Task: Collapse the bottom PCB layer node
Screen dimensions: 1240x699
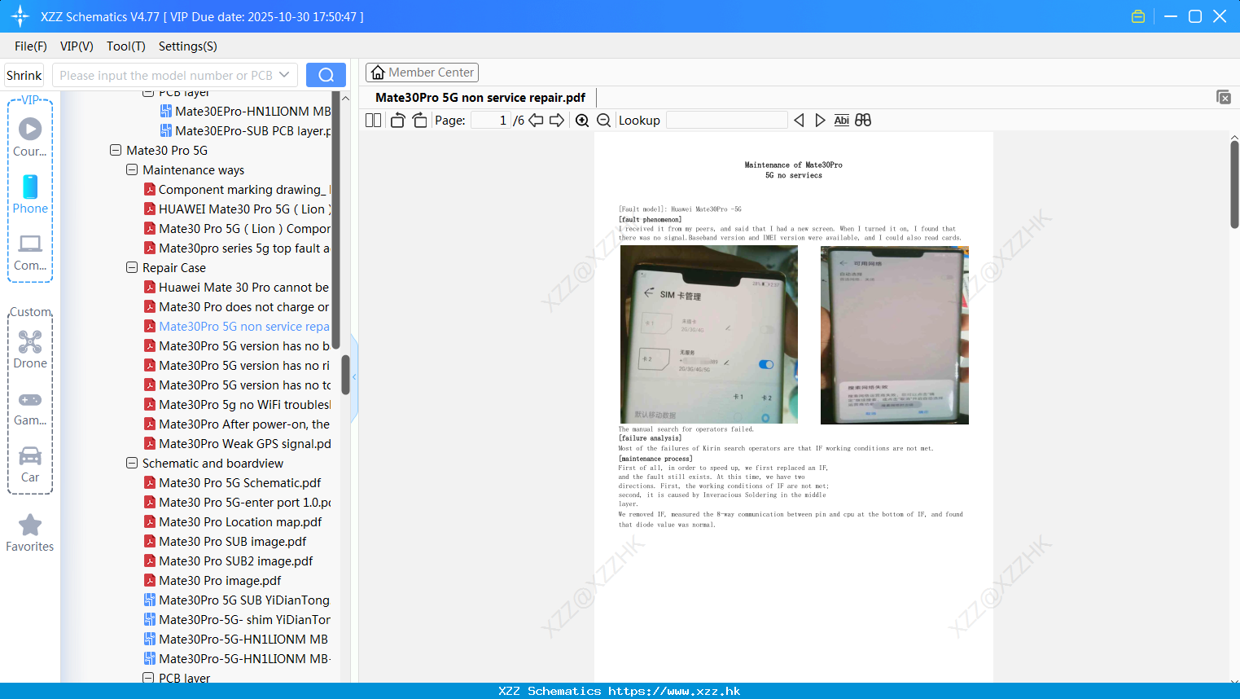Action: coord(148,677)
